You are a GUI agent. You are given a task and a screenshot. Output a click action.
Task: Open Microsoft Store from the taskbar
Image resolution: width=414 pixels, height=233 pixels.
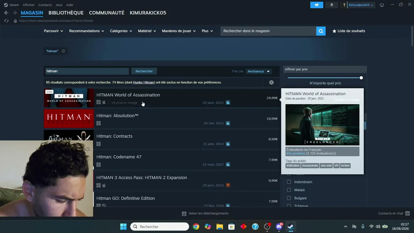coord(231,227)
